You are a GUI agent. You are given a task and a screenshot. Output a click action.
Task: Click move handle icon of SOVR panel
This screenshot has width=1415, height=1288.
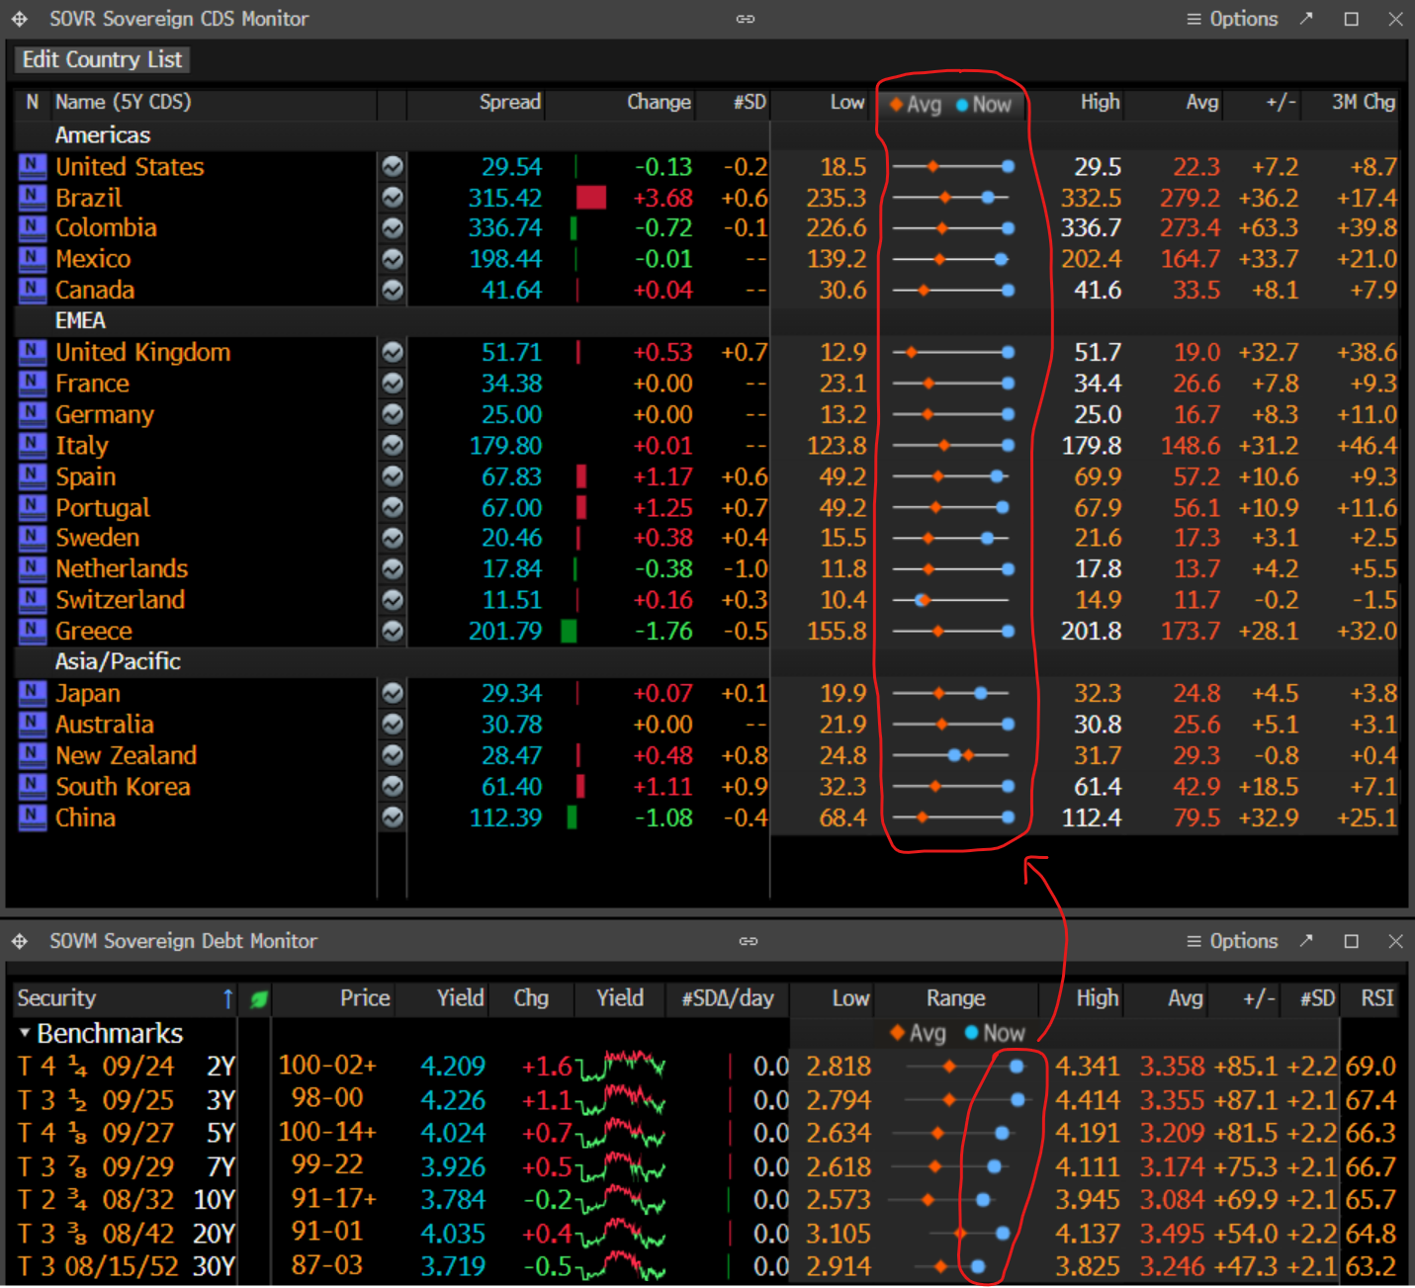click(x=20, y=19)
